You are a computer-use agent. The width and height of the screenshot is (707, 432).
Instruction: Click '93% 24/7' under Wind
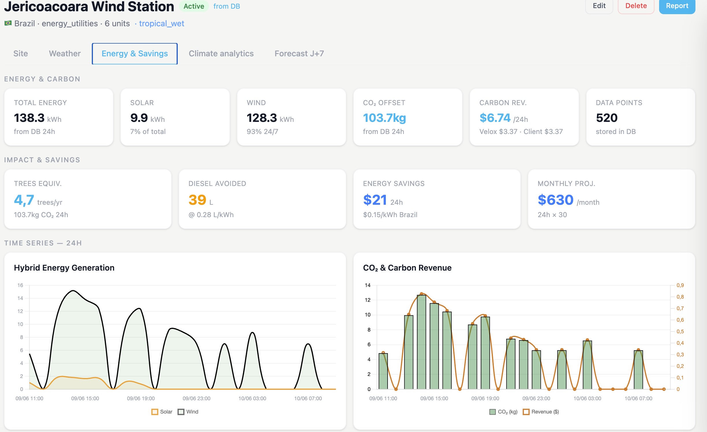pos(262,132)
